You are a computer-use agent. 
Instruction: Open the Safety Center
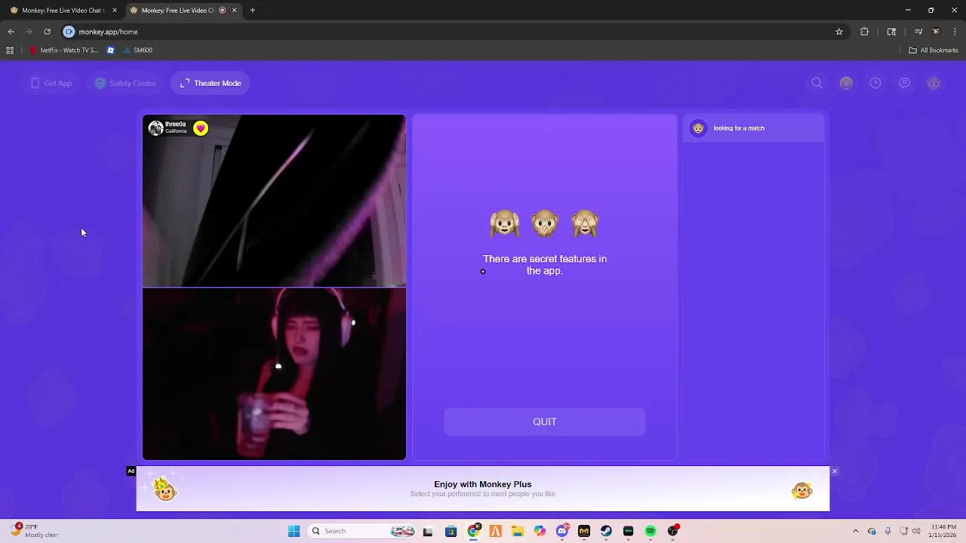click(x=125, y=83)
